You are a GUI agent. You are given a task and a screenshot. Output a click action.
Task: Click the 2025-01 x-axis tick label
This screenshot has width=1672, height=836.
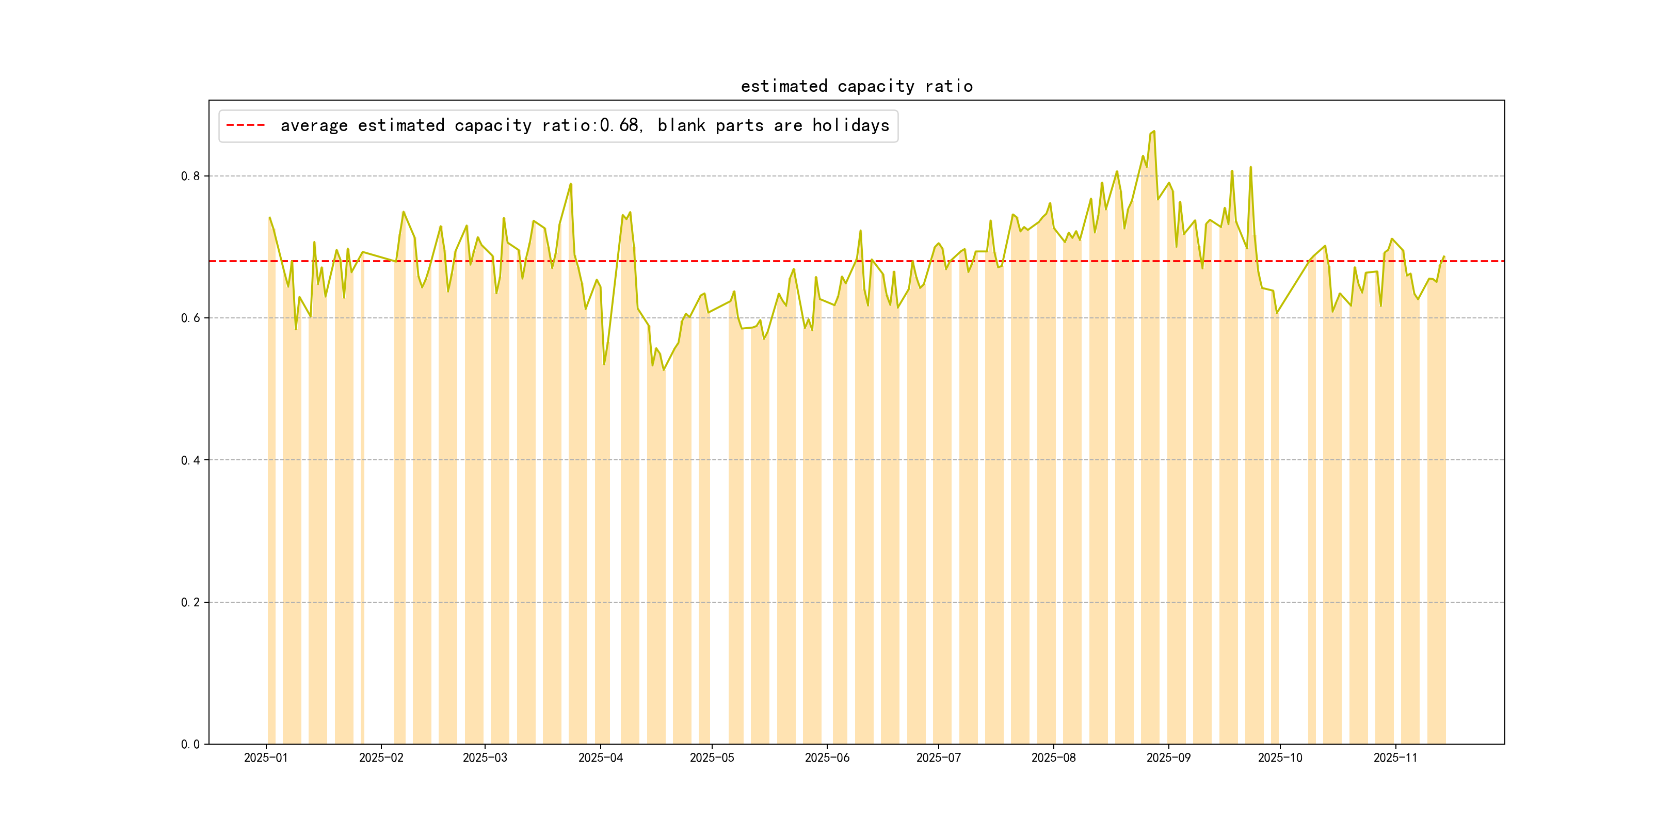pos(265,758)
